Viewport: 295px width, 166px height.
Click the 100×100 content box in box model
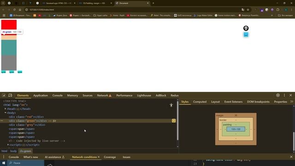(x=236, y=129)
